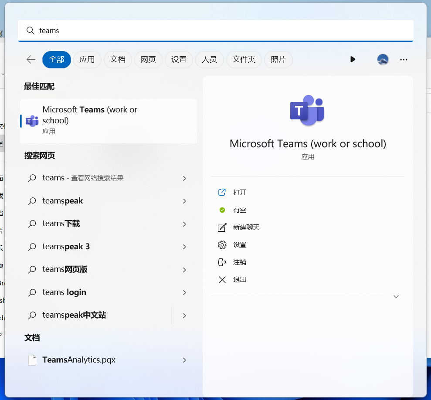
Task: Click the 新建聊天 compose icon
Action: point(222,227)
